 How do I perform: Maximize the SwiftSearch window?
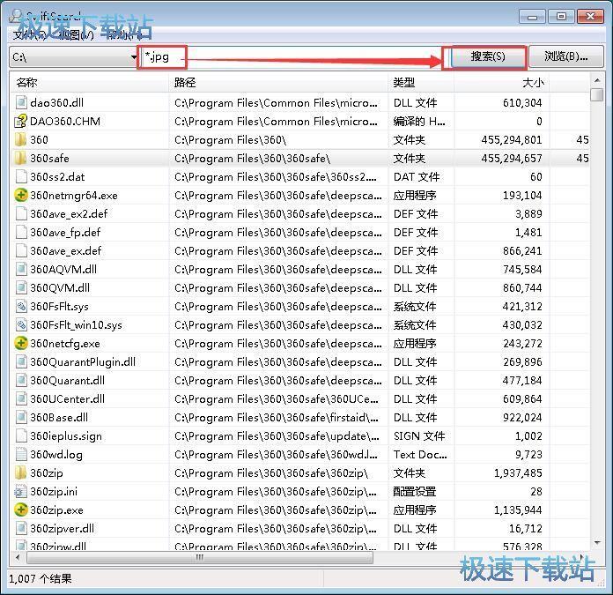pos(561,17)
